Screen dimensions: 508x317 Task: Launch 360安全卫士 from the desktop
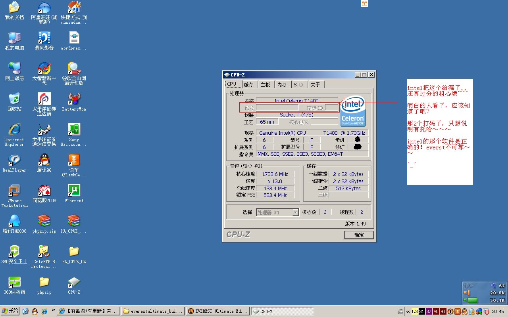(x=14, y=252)
